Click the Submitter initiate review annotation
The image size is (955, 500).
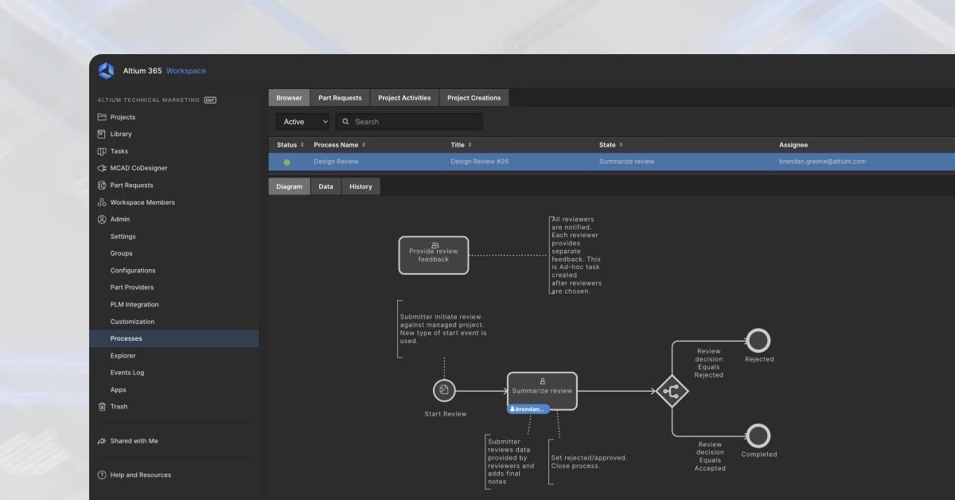coord(443,329)
